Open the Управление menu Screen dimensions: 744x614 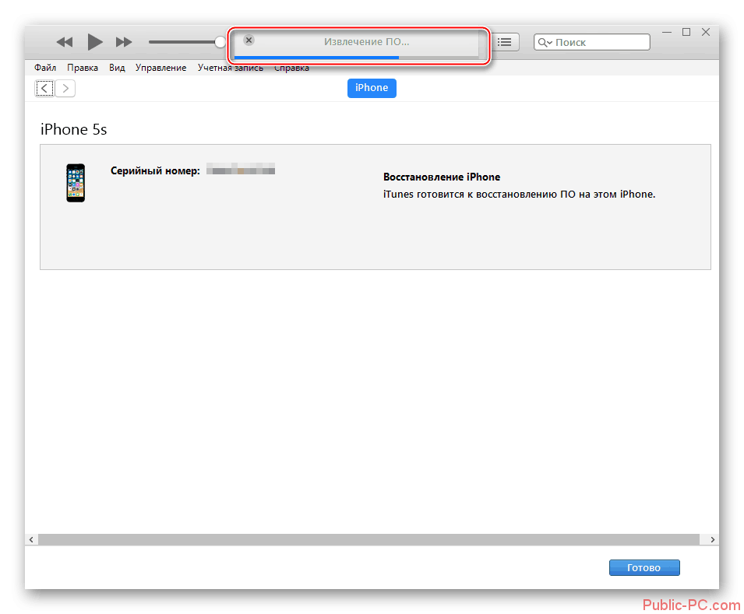click(x=160, y=68)
